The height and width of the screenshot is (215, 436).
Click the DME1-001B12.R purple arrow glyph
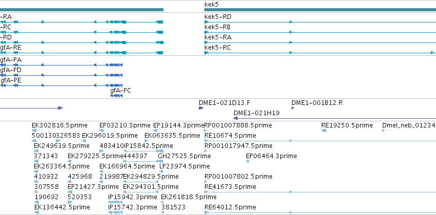click(x=293, y=108)
